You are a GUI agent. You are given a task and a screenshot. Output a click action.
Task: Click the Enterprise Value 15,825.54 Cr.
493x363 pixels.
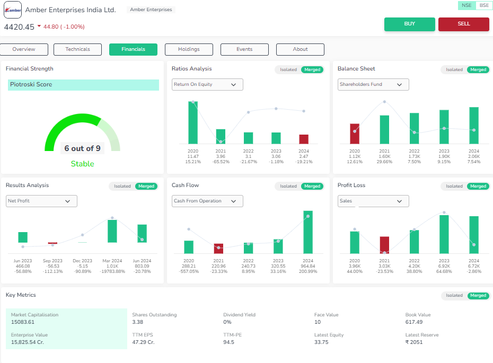pos(28,342)
